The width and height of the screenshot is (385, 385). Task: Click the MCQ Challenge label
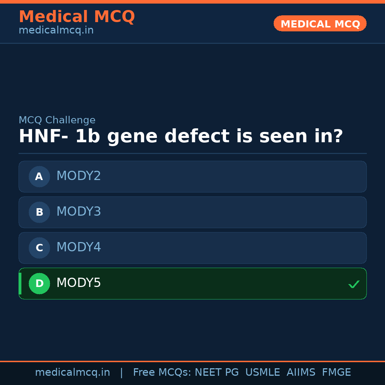click(57, 120)
